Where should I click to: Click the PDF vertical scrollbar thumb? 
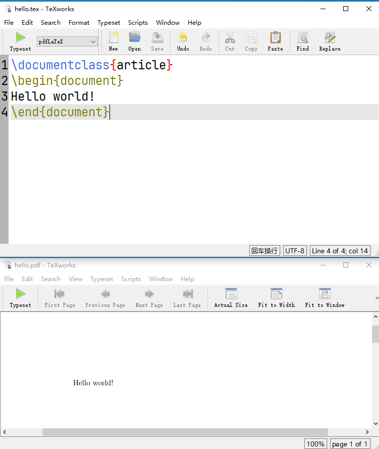click(x=375, y=334)
